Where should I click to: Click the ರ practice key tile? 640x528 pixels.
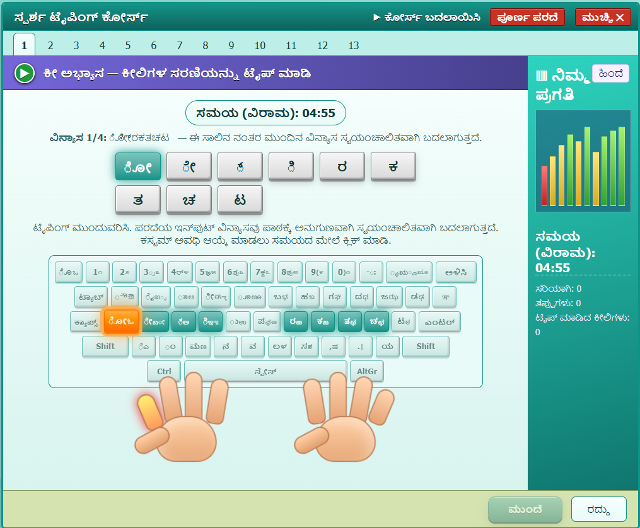coord(342,166)
